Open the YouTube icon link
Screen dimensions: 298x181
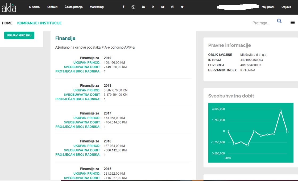click(163, 7)
